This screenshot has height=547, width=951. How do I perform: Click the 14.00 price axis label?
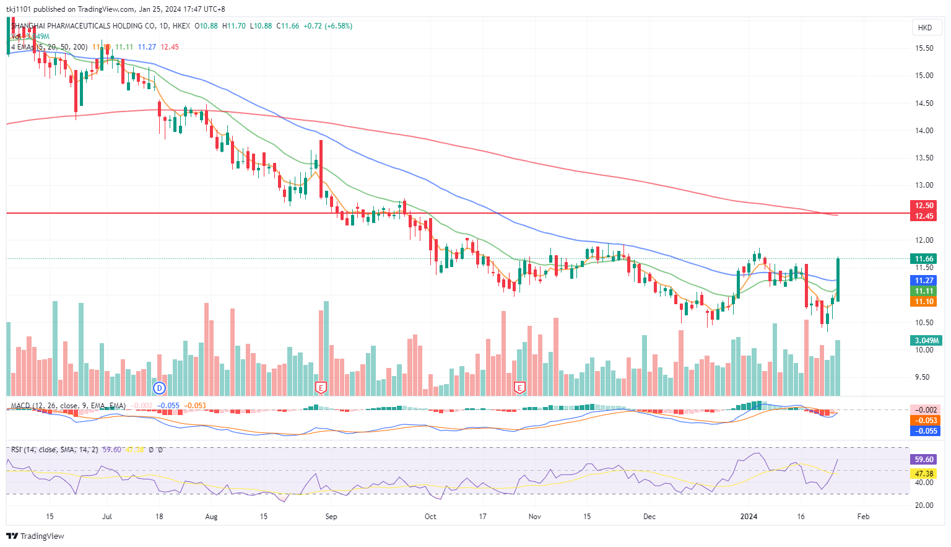(x=924, y=131)
